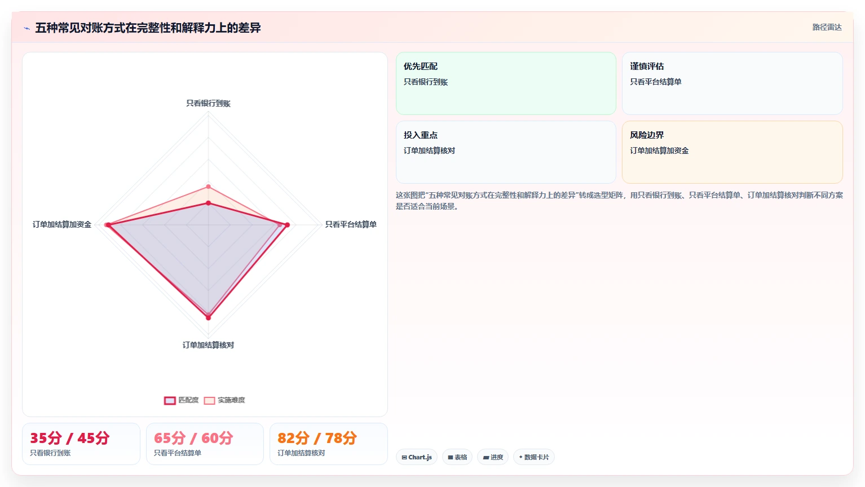Click the title icon beside the heading
The height and width of the screenshot is (487, 865).
pos(27,28)
